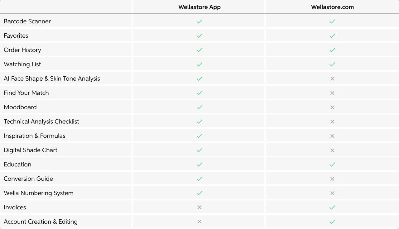Image resolution: width=399 pixels, height=229 pixels.
Task: Click the Wellastore.com X for Wella Numbering System
Action: [x=332, y=193]
